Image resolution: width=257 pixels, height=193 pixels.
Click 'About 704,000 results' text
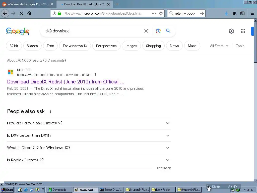coord(36,60)
